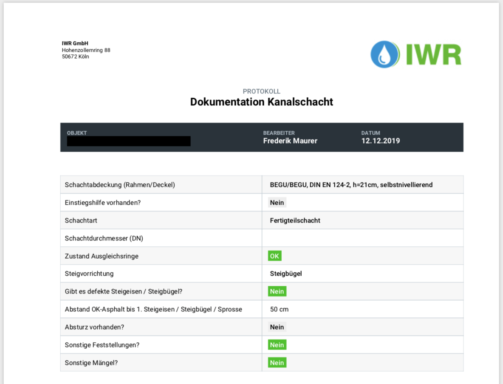Click the green Nein badge for defekte Steigeisen
Screen dimensions: 503x384
pyautogui.click(x=277, y=291)
